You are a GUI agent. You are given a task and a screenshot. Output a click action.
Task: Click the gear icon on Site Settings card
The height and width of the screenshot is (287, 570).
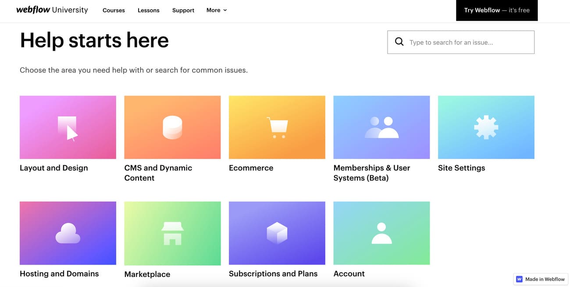[486, 128]
